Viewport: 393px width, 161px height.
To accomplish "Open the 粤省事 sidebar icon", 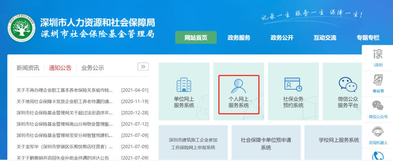I will coord(378,80).
